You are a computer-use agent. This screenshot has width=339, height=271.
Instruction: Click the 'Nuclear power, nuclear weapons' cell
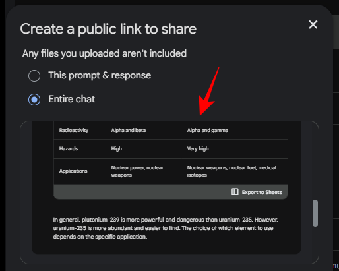[137, 171]
